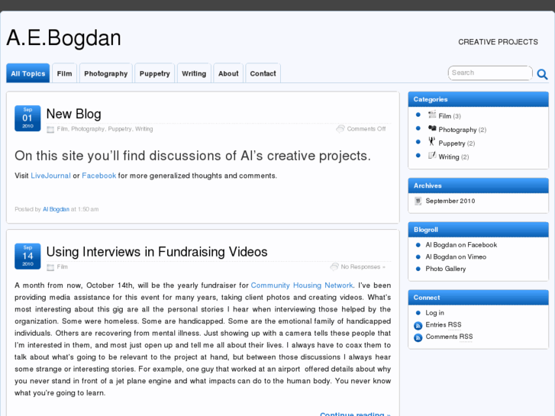Visit the LiveJournal link

coord(50,176)
